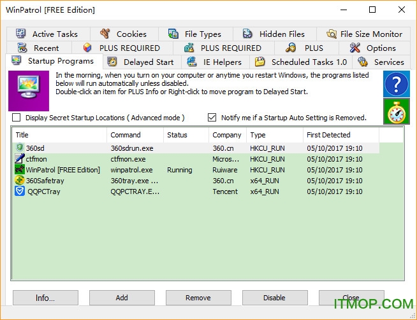Click the PLUS magnifier key icon
The height and width of the screenshot is (320, 417).
[x=290, y=48]
